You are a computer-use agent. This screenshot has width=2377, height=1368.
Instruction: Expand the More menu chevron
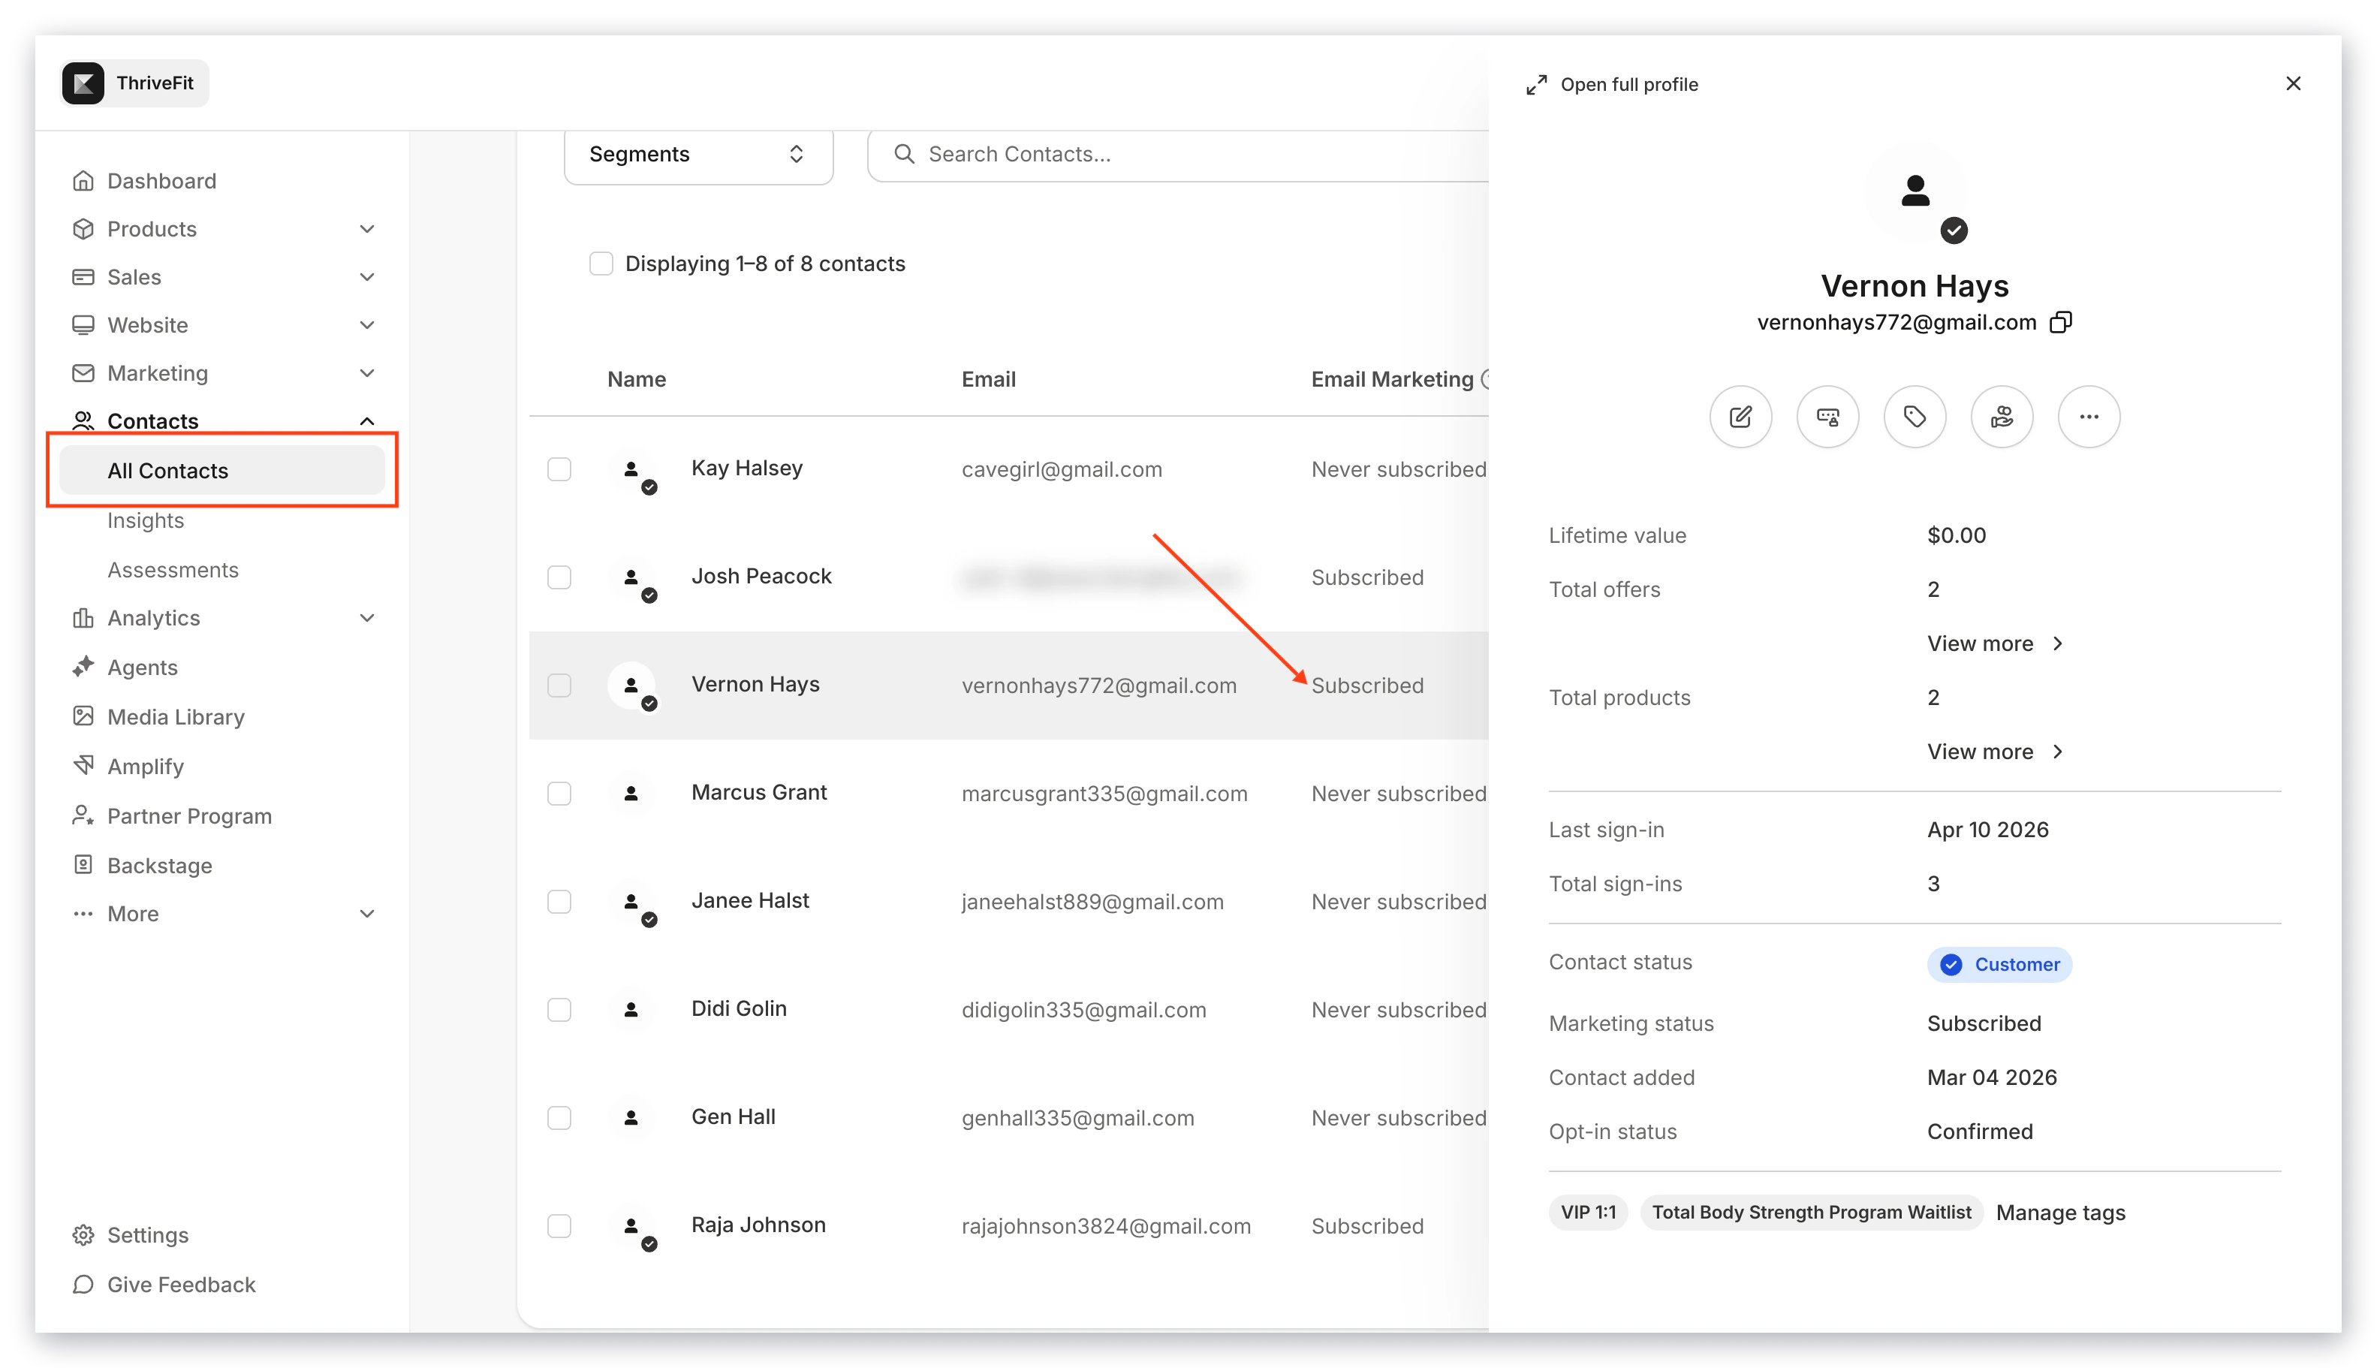(367, 913)
